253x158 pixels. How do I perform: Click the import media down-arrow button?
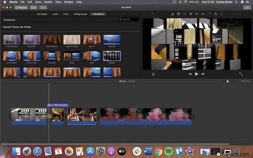click(43, 7)
